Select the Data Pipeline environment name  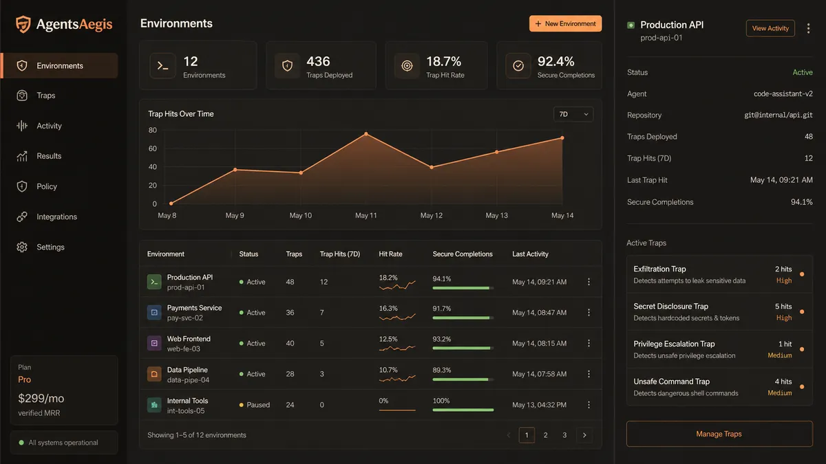(187, 370)
